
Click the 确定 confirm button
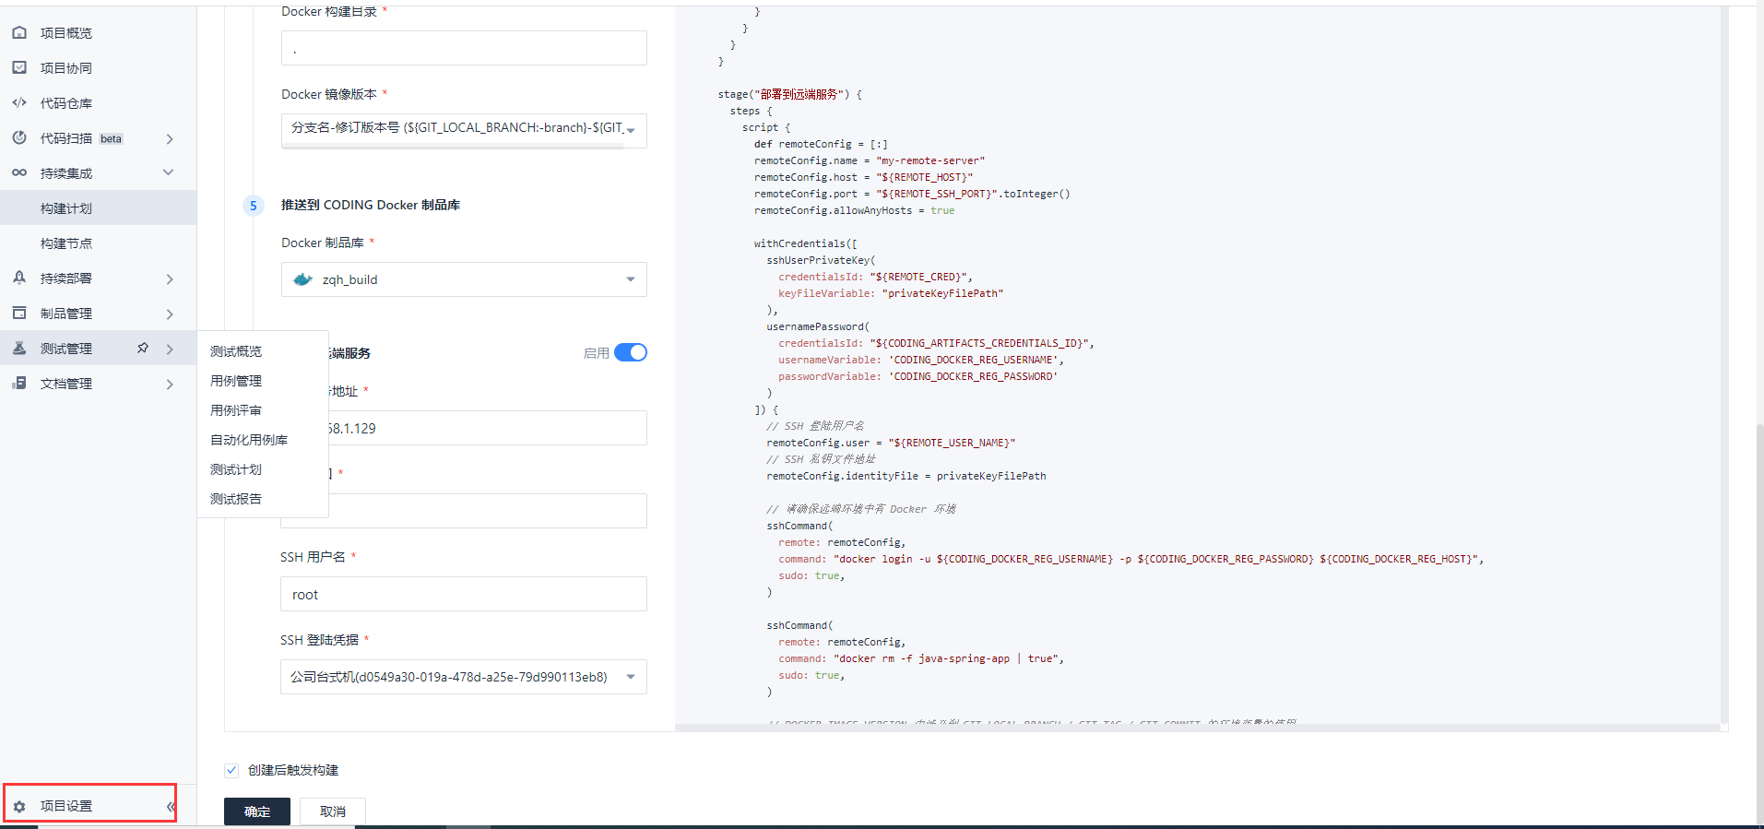pyautogui.click(x=257, y=811)
